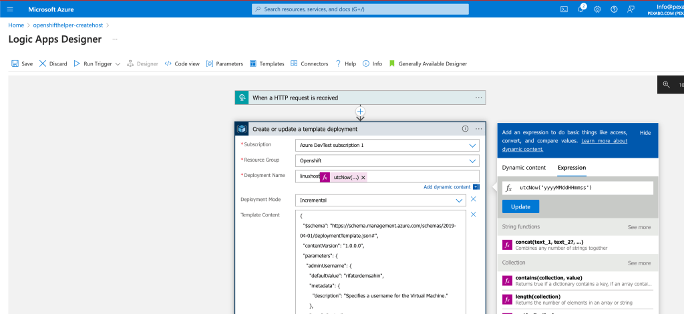Expand the Run Trigger dropdown chevron

click(x=118, y=63)
